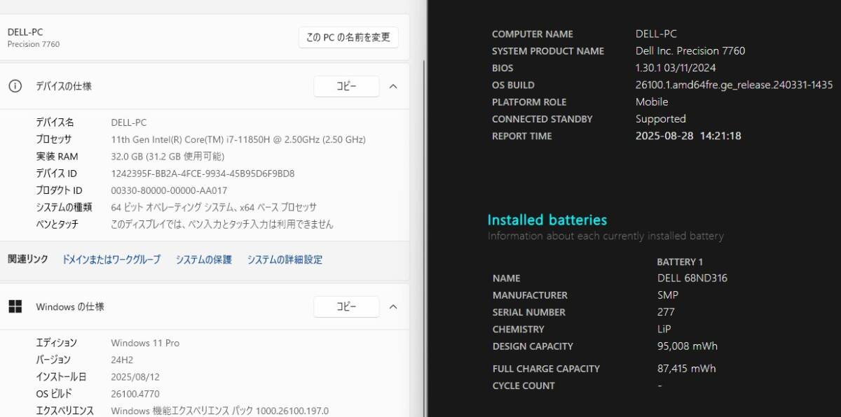
Task: Select install date 2025/08/12
Action: tap(135, 377)
